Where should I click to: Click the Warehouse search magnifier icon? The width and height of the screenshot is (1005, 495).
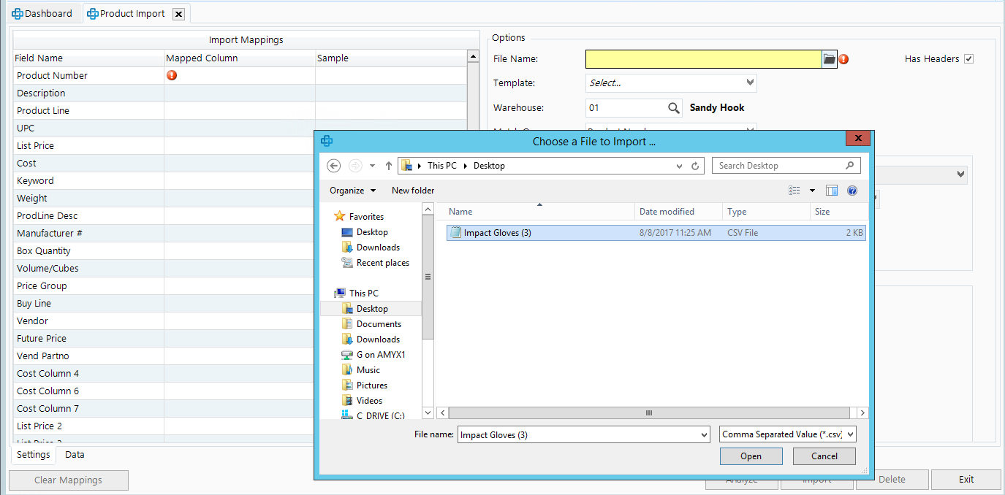(674, 108)
